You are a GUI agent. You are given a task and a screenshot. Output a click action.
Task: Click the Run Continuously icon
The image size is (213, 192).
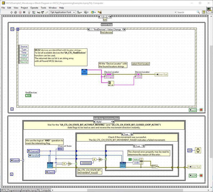coord(15,13)
